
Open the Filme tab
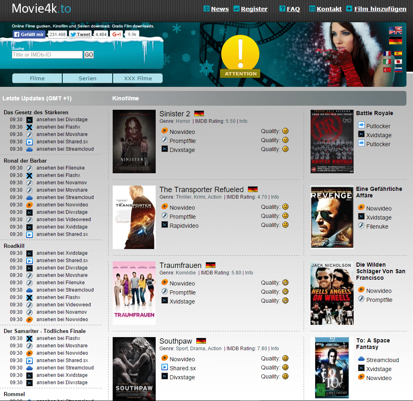37,79
